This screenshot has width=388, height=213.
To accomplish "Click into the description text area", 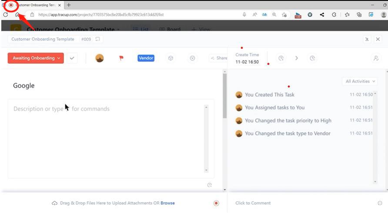I will tap(107, 139).
